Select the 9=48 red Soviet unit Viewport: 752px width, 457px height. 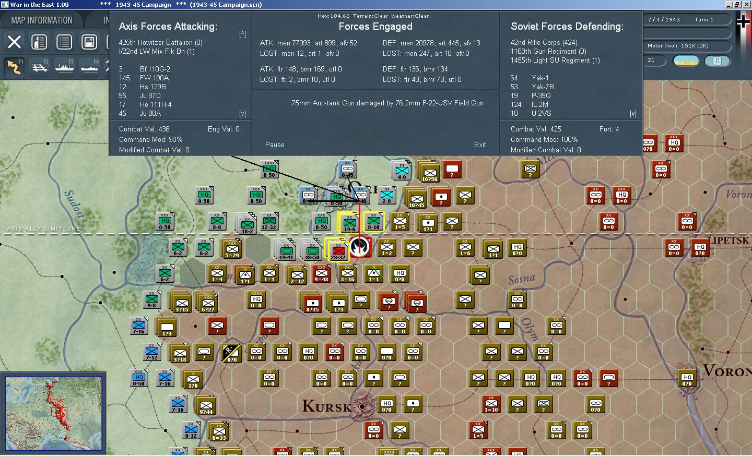(322, 273)
